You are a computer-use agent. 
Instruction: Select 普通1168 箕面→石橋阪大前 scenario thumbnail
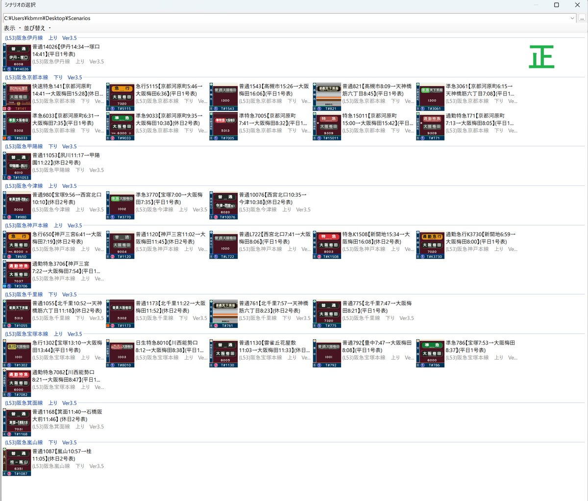tap(17, 422)
